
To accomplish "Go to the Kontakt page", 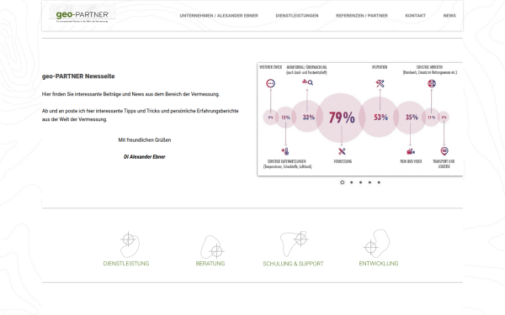I will point(415,15).
